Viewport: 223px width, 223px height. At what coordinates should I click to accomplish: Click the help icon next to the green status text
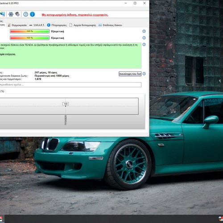pos(144,45)
